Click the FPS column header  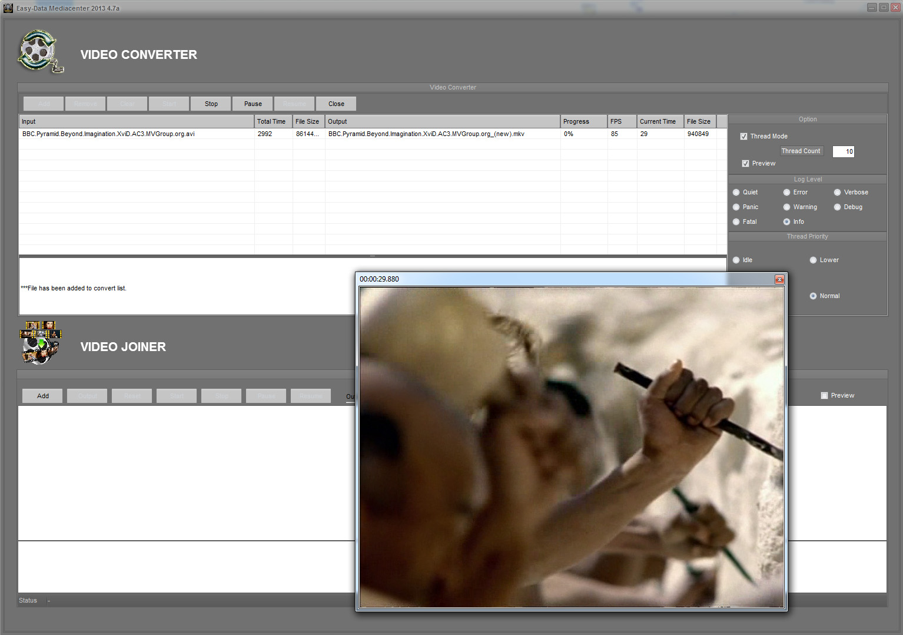(622, 121)
